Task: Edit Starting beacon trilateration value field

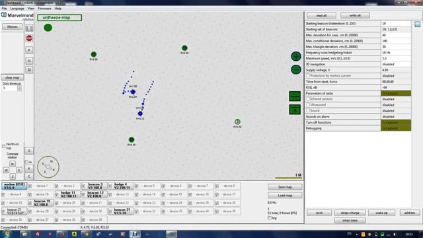Action: 396,24
